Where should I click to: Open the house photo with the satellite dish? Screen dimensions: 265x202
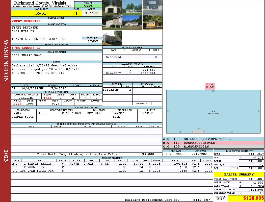click(x=112, y=38)
